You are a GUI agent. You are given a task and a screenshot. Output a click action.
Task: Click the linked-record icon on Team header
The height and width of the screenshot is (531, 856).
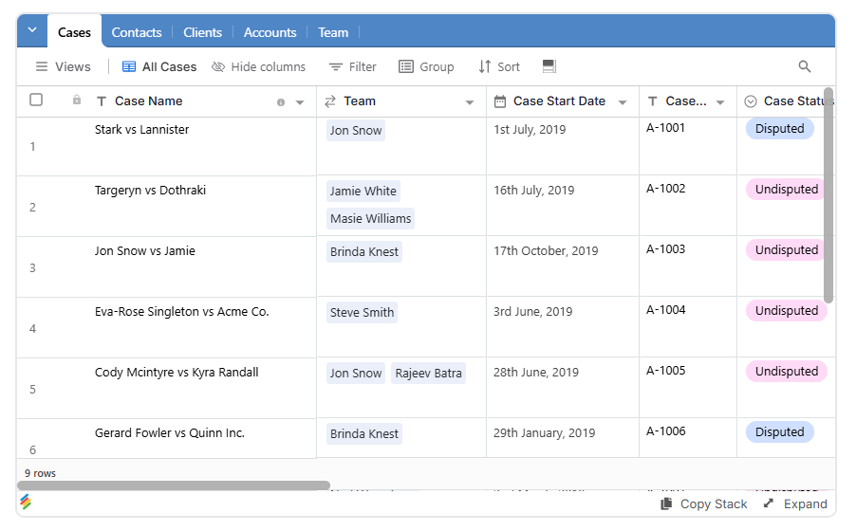[x=330, y=101]
